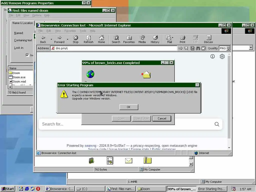The width and height of the screenshot is (256, 192).
Task: Click the system tray icon next to the clock
Action: pos(233,189)
